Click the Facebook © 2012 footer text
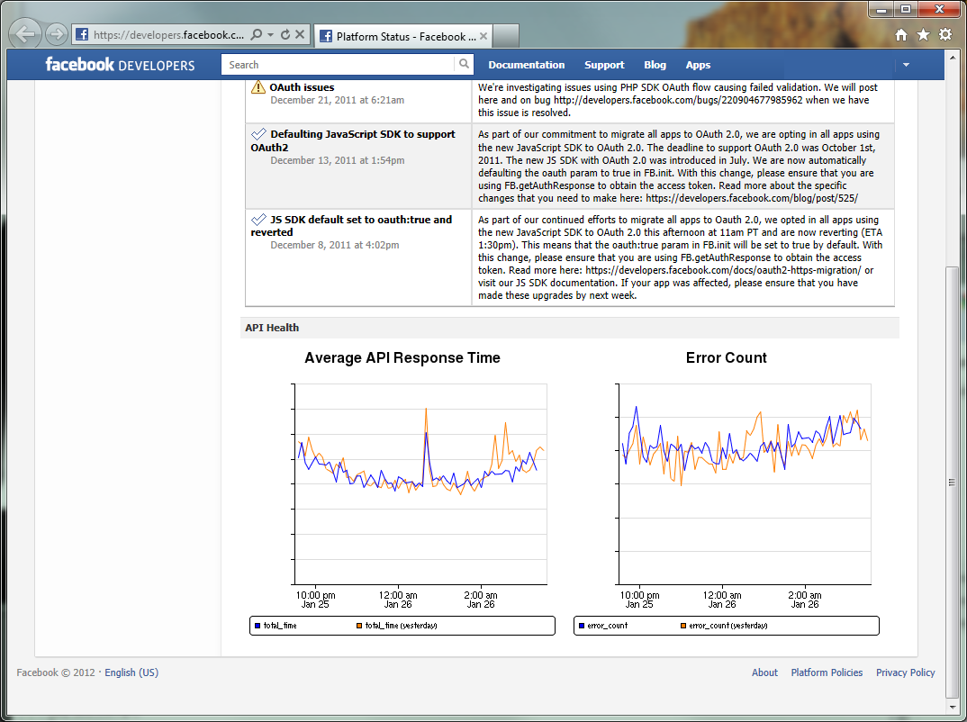 [x=56, y=672]
